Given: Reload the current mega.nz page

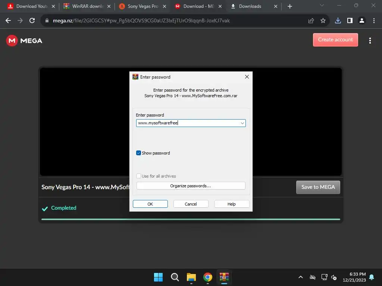Looking at the screenshot, I should [32, 21].
